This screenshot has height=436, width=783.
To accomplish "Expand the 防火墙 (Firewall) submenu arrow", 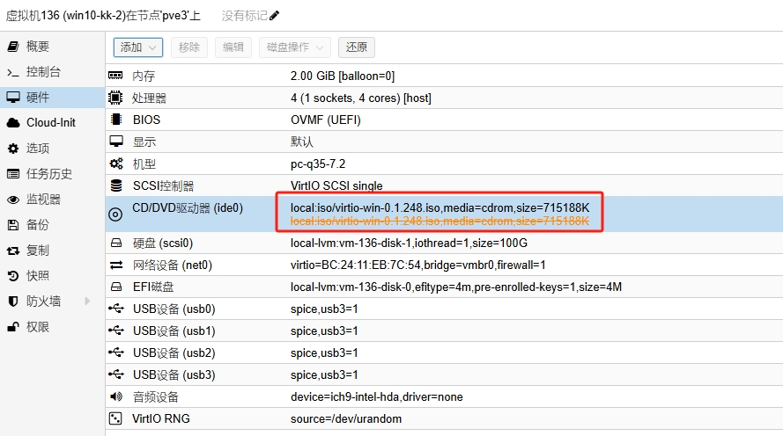I will click(x=87, y=302).
